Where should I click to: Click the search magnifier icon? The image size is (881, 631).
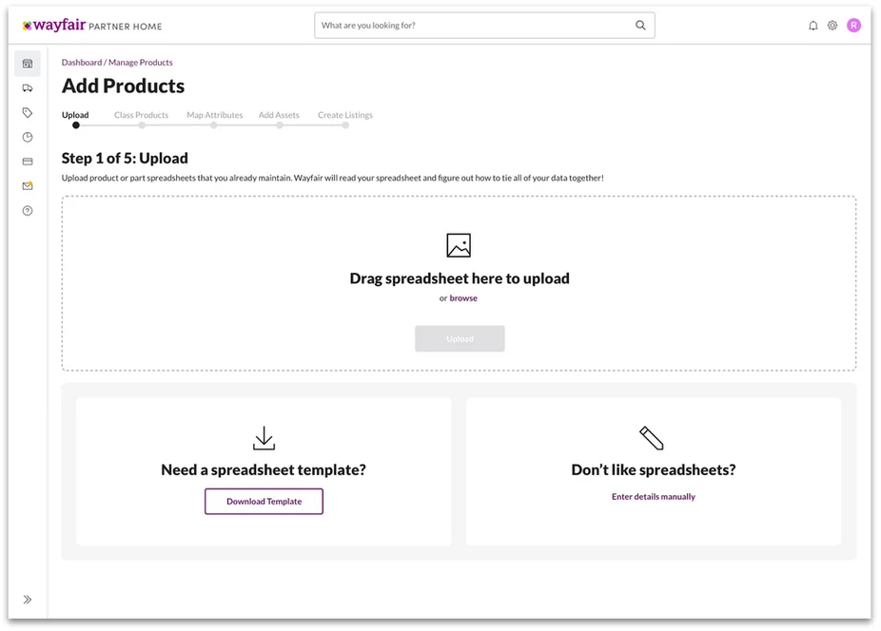[640, 26]
